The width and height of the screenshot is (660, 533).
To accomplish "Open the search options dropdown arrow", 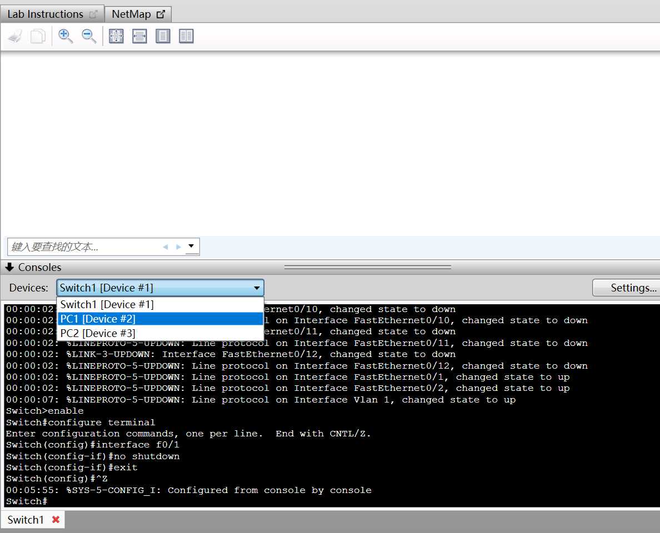I will pyautogui.click(x=192, y=247).
